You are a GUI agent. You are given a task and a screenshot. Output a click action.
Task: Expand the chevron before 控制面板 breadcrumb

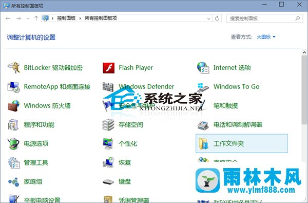52,19
